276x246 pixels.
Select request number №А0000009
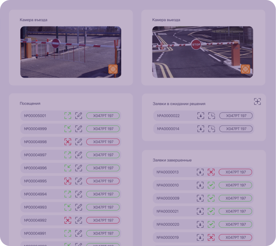click(x=168, y=198)
